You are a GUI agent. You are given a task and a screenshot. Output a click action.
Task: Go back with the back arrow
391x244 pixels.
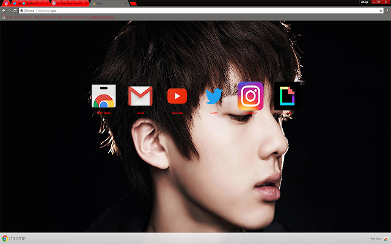[x=4, y=11]
